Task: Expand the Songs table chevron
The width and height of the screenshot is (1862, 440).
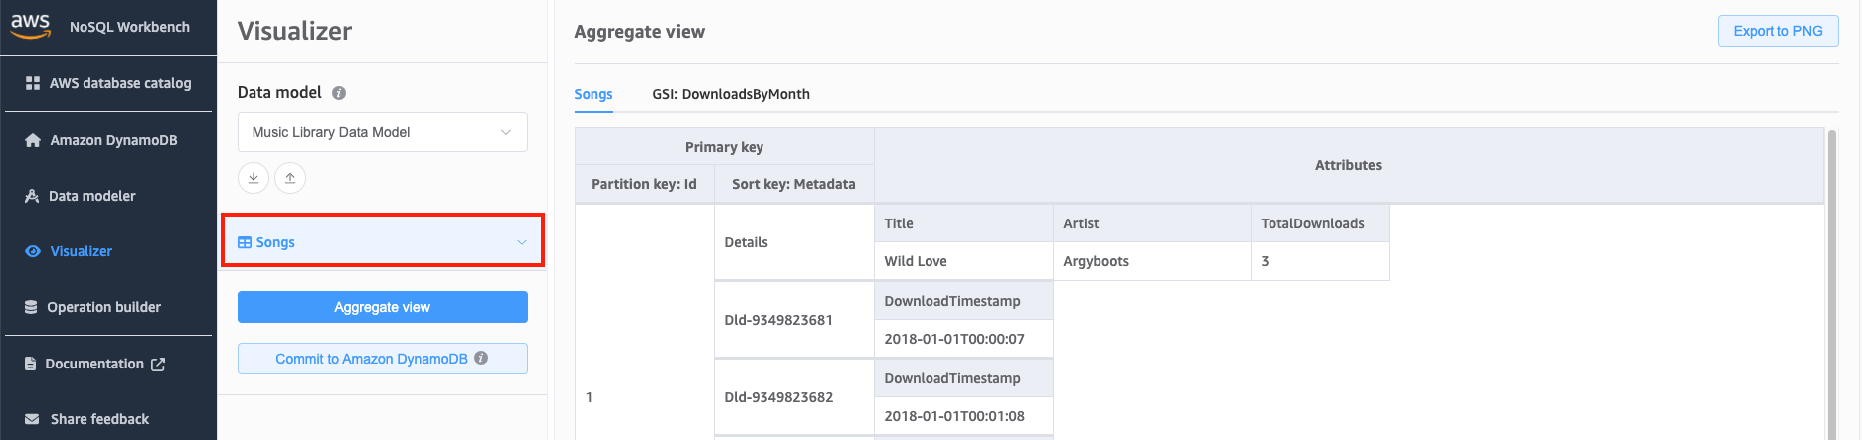Action: [522, 242]
